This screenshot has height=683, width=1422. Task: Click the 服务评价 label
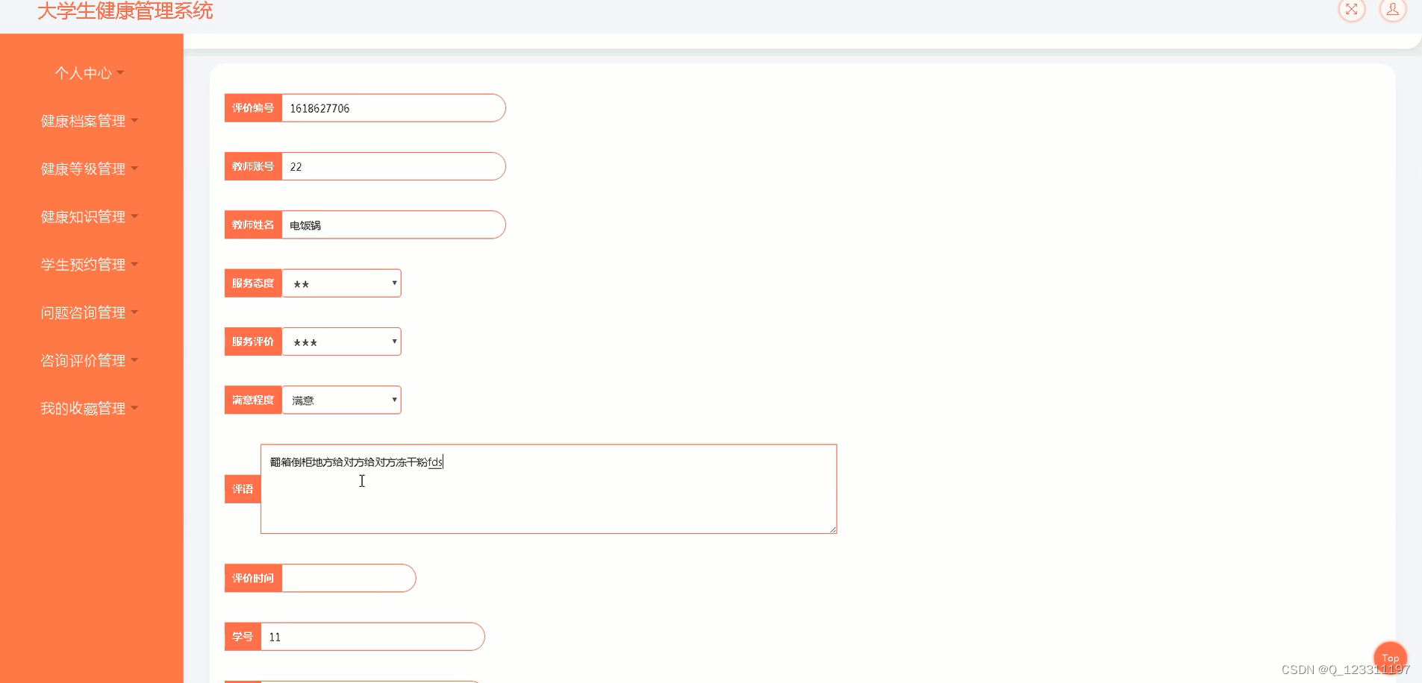point(253,341)
